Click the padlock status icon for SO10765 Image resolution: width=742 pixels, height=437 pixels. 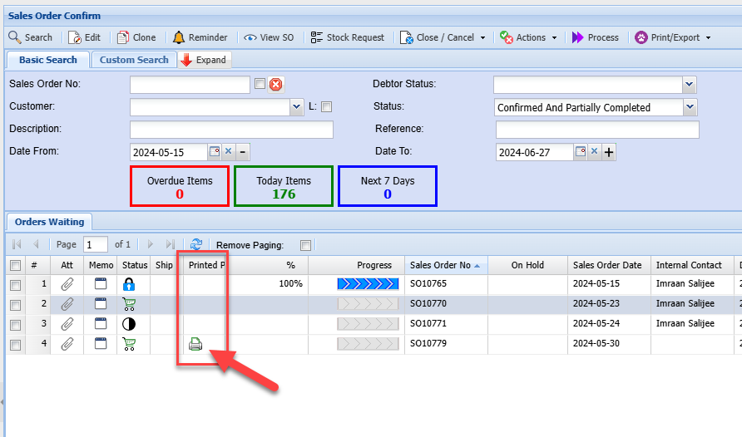click(x=129, y=283)
